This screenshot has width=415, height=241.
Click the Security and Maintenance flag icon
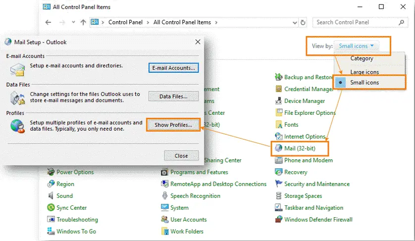pyautogui.click(x=278, y=184)
